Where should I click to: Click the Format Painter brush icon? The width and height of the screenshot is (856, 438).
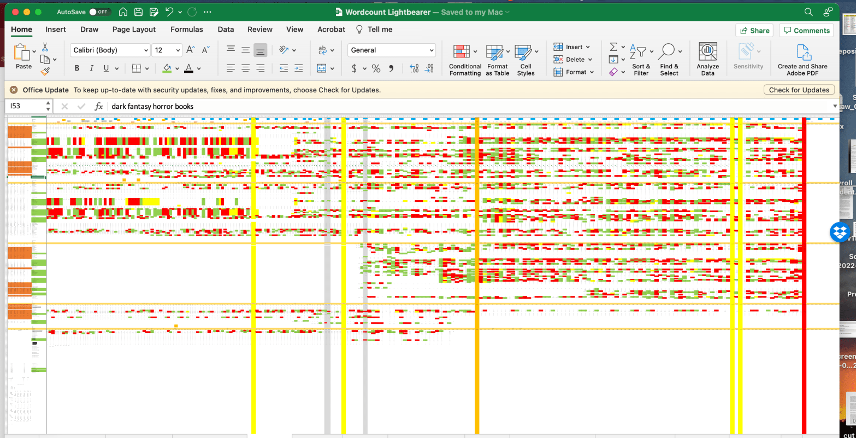pyautogui.click(x=45, y=71)
